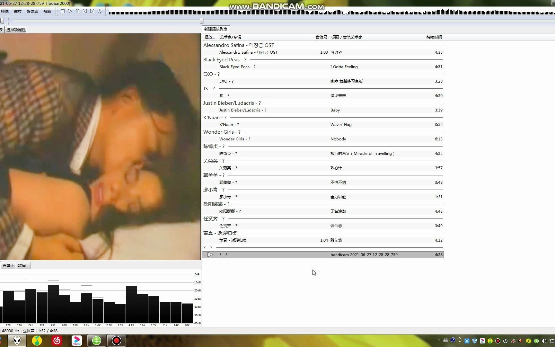Screen dimensions: 555x347
Task: Click the on-screen keyboard tray icon
Action: (446, 340)
